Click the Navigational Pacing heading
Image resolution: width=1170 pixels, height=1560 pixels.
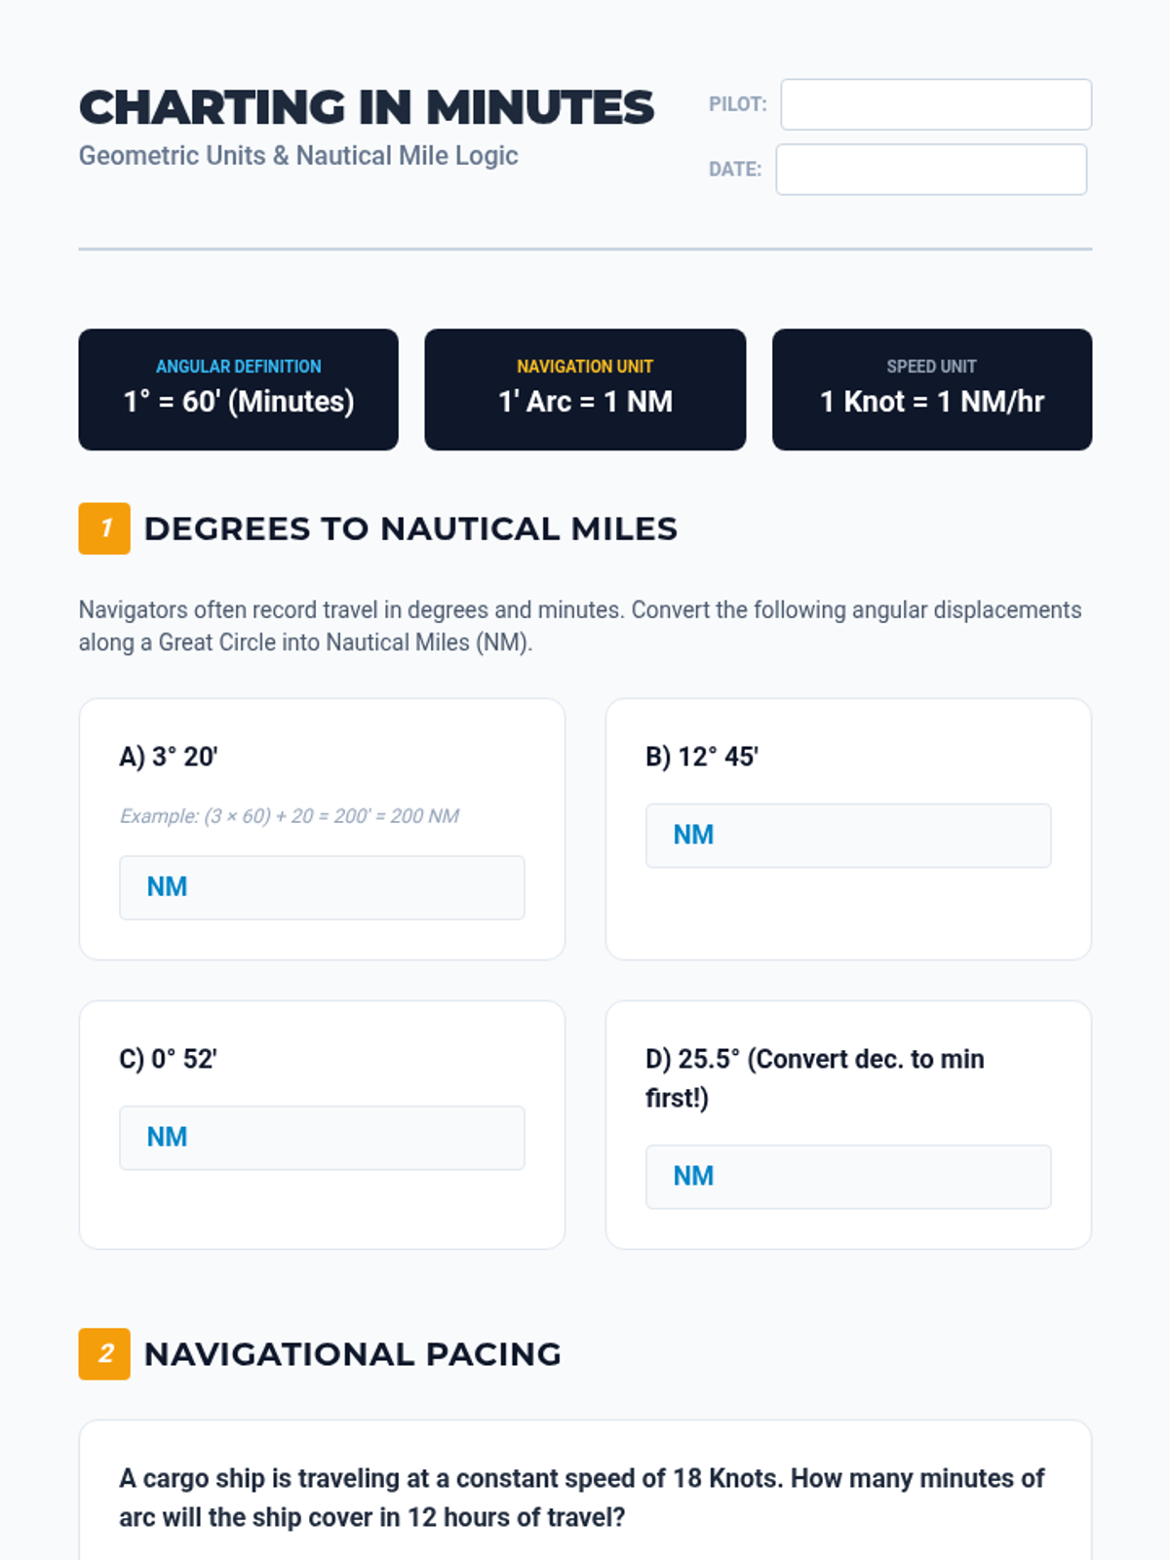point(352,1353)
